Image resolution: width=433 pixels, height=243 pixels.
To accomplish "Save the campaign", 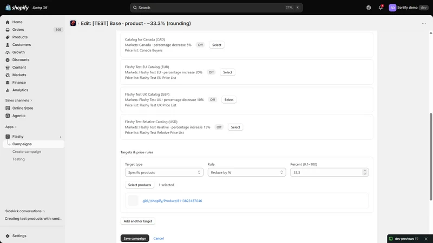I will 135,238.
